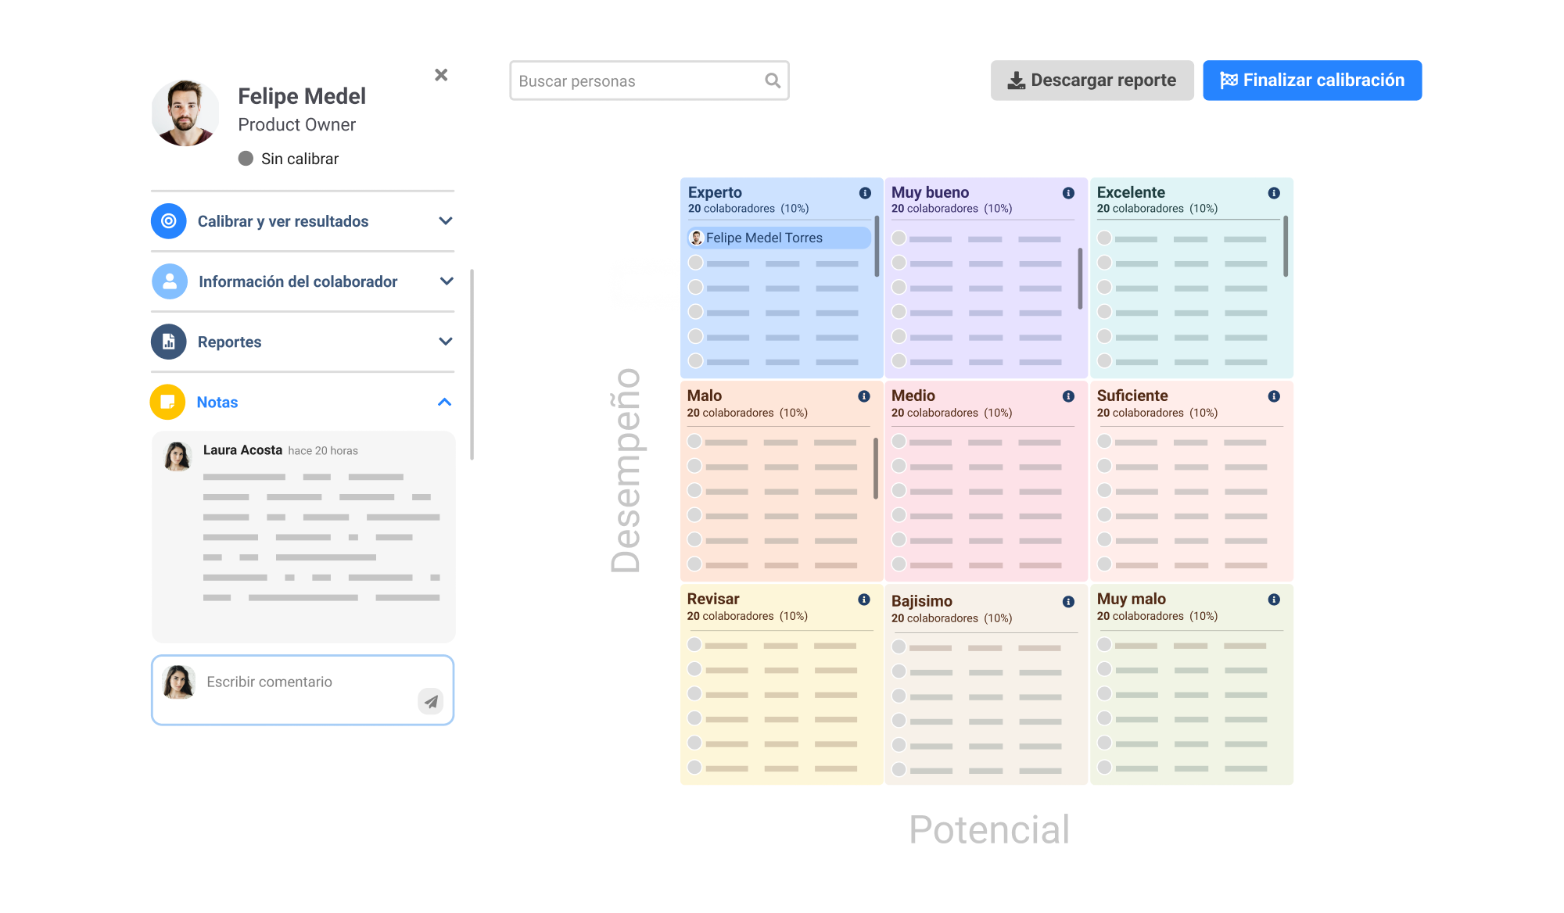1564x913 pixels.
Task: Click the Reportes chart document icon
Action: (168, 342)
